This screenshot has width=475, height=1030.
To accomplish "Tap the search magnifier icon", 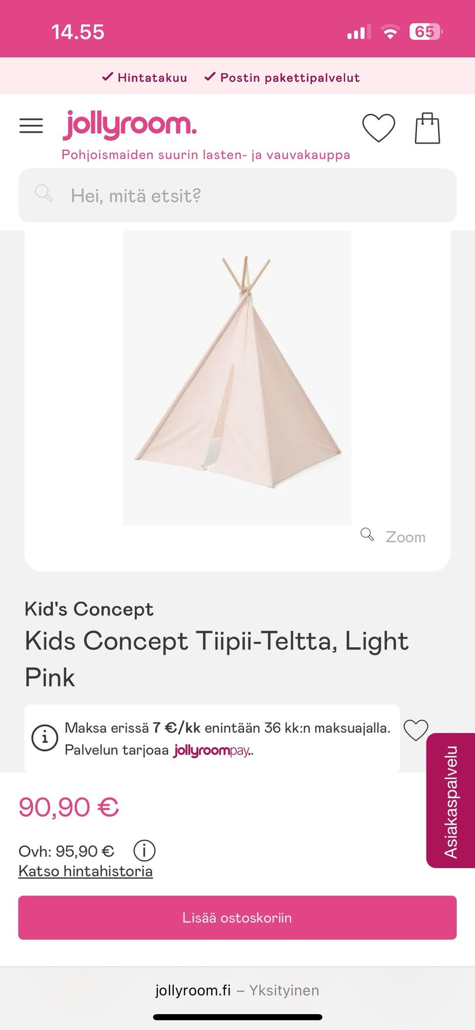I will point(44,194).
